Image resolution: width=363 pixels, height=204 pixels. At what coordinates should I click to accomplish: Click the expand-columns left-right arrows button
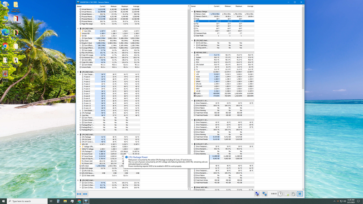click(79, 194)
